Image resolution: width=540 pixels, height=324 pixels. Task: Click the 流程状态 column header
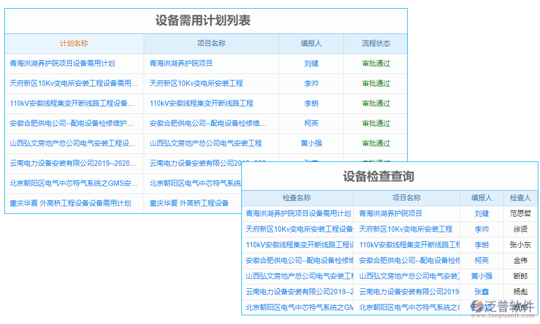376,43
